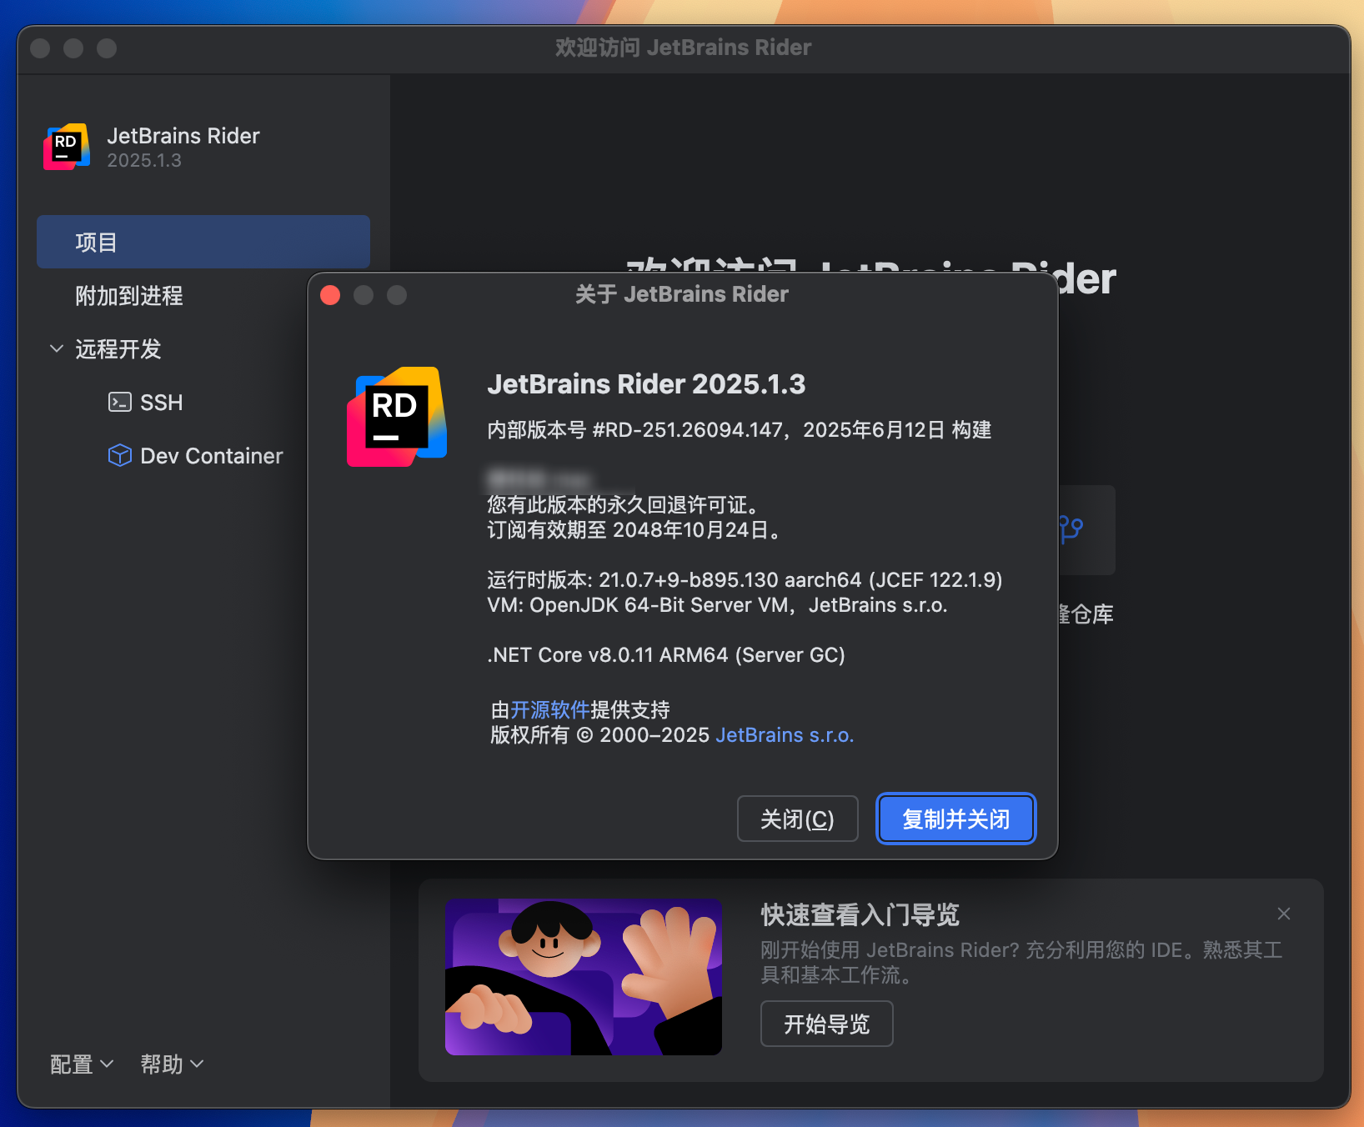Click the build number text #RD-251.26094.147
The height and width of the screenshot is (1127, 1364).
click(688, 430)
